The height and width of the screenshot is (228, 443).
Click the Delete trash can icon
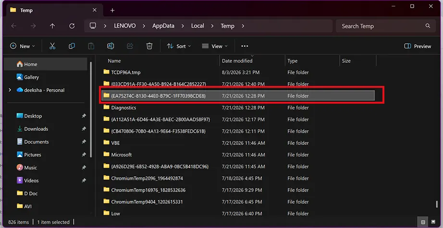149,46
